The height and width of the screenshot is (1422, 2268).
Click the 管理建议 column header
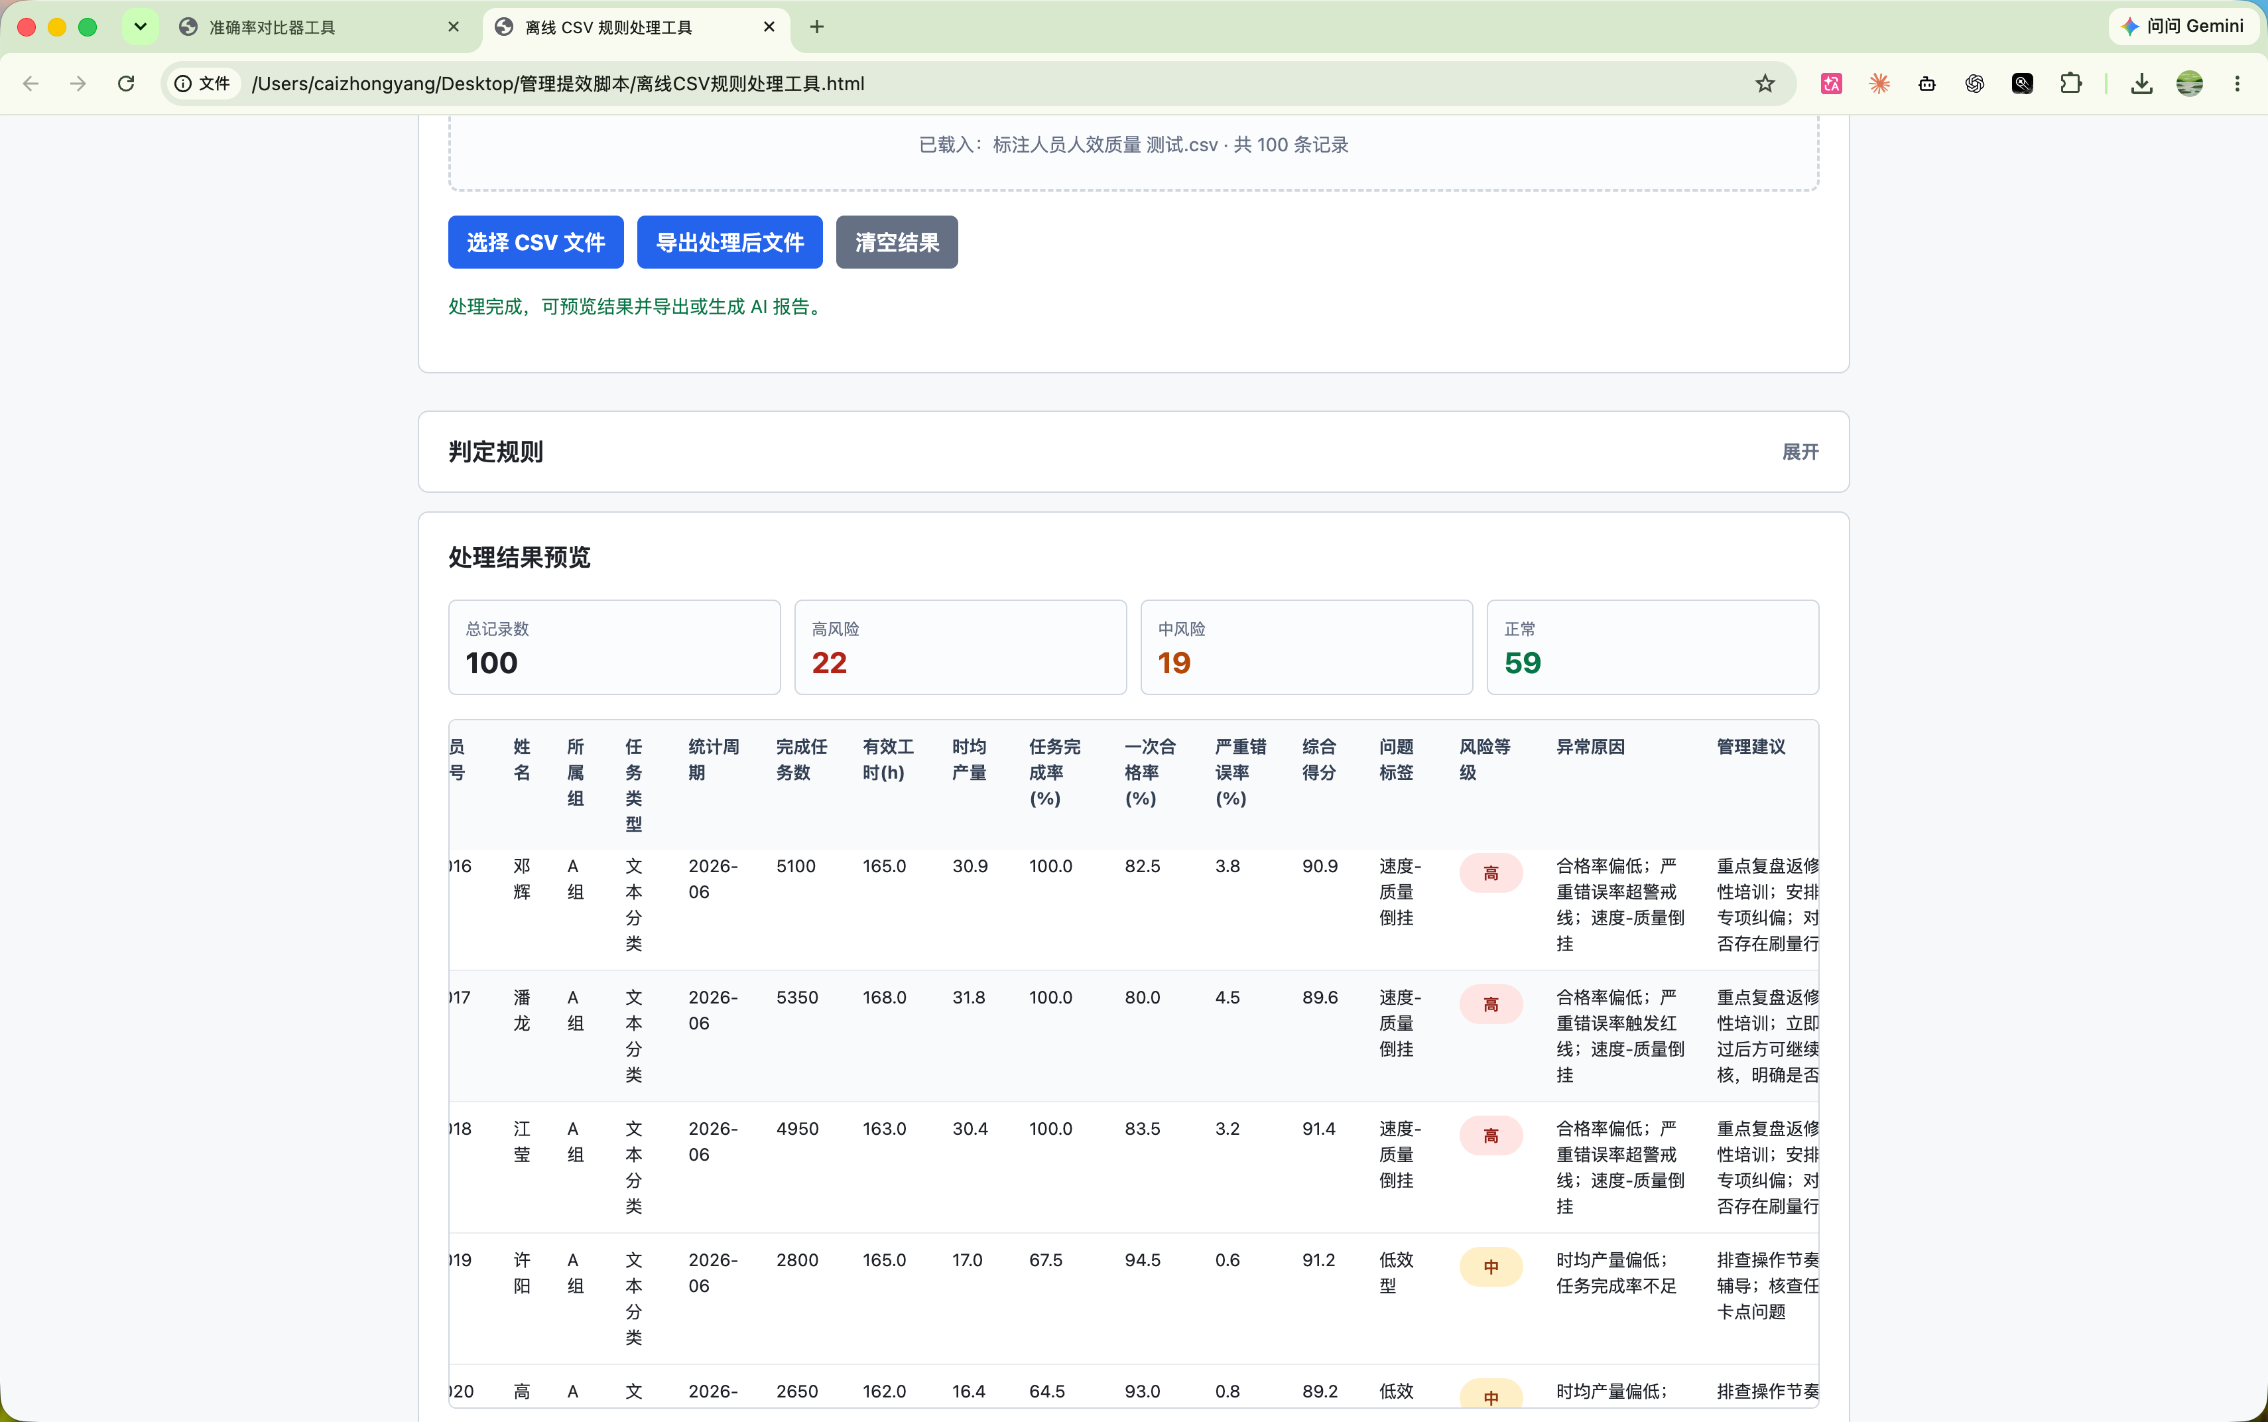(1751, 747)
